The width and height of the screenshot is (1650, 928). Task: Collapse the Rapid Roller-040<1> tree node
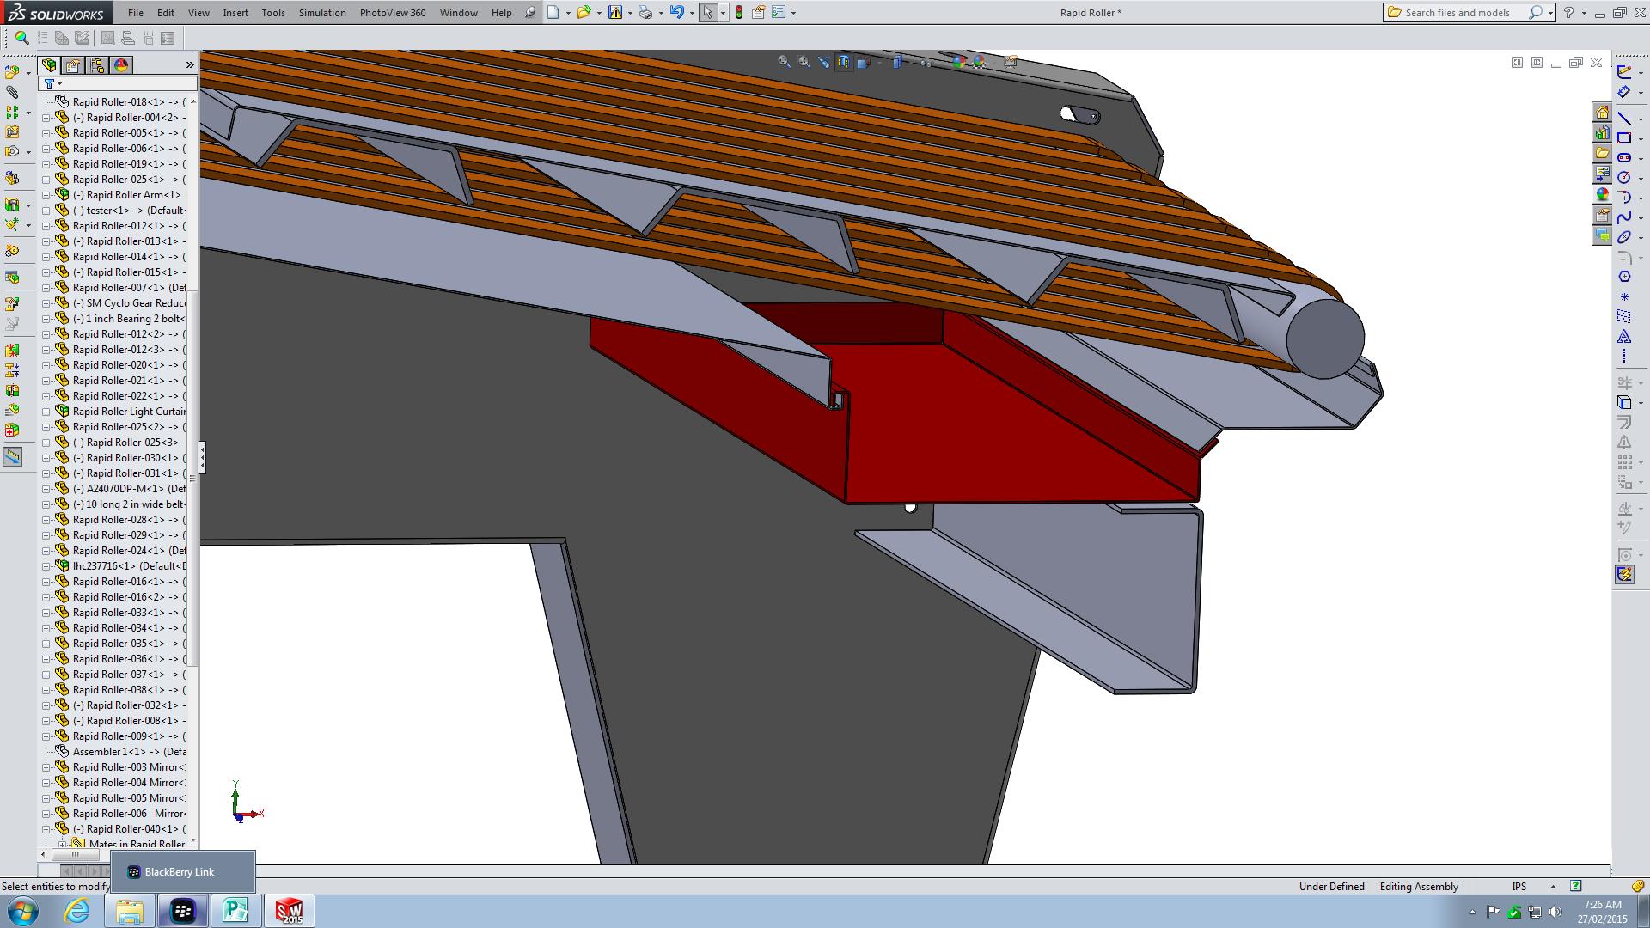coord(46,829)
